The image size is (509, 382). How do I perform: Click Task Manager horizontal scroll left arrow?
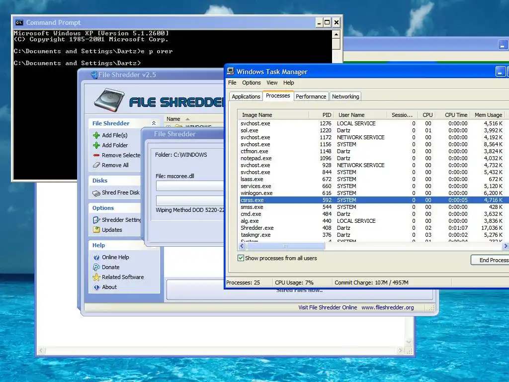(242, 246)
